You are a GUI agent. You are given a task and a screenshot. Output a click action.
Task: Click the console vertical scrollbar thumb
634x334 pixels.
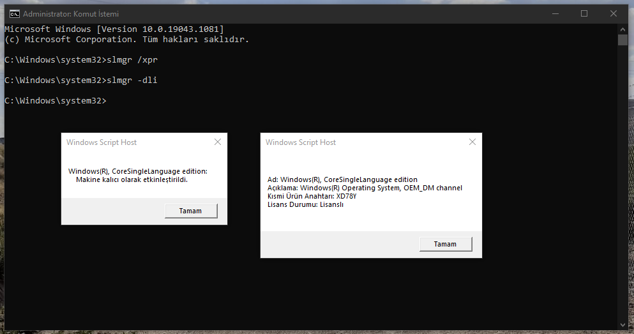(x=623, y=40)
